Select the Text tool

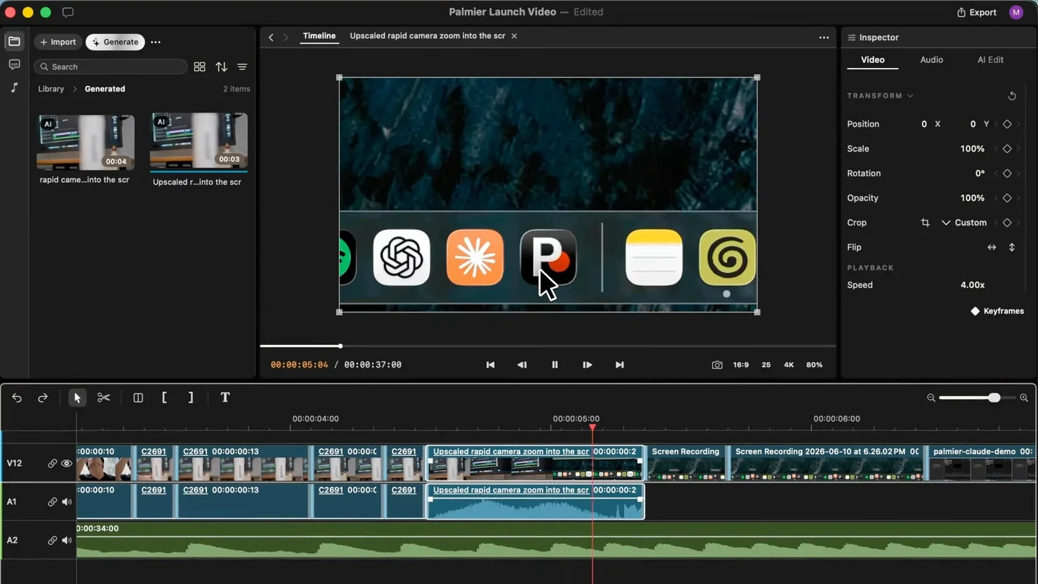225,398
